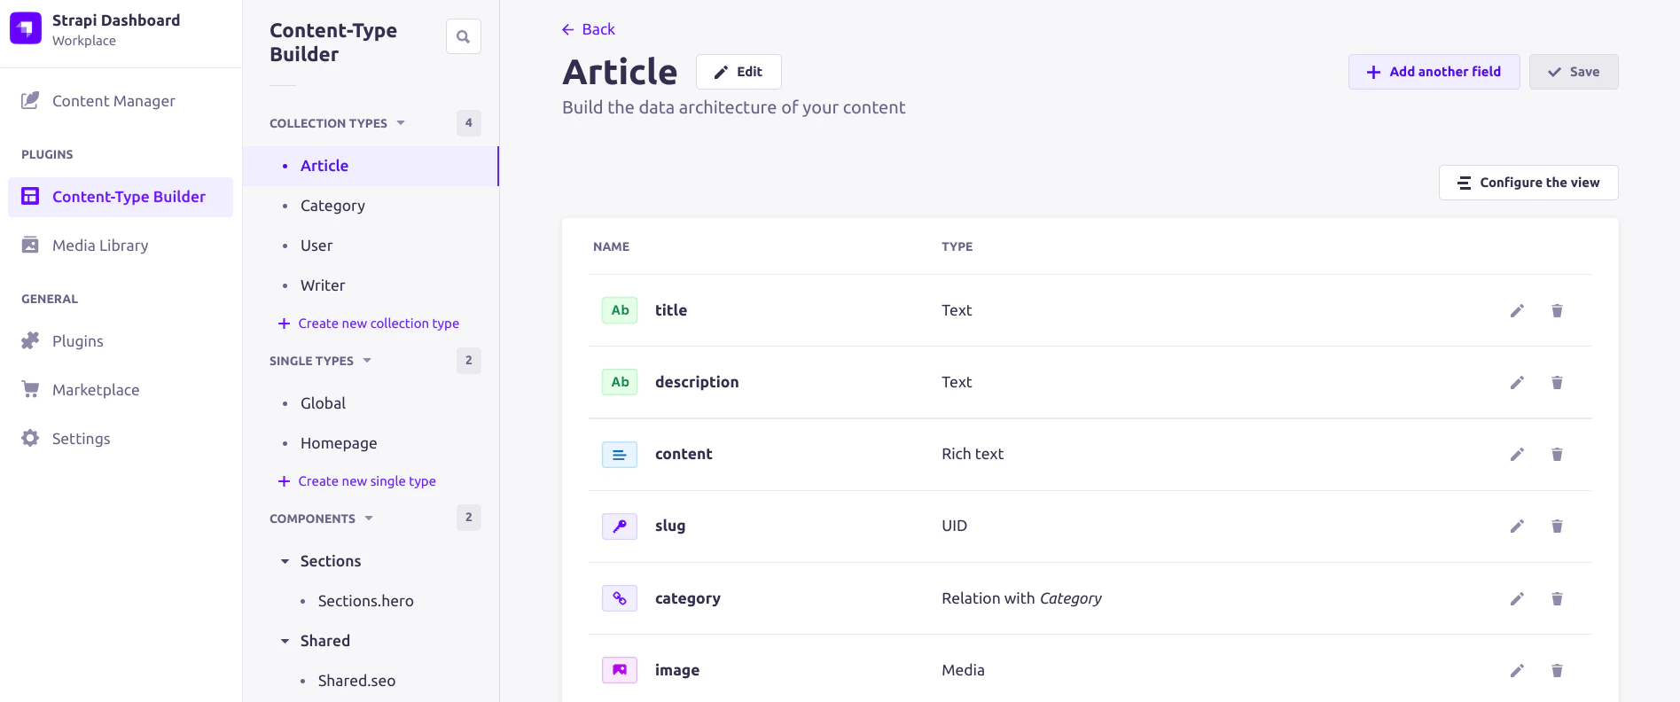Click the TYPE column header
1680x702 pixels.
[957, 246]
